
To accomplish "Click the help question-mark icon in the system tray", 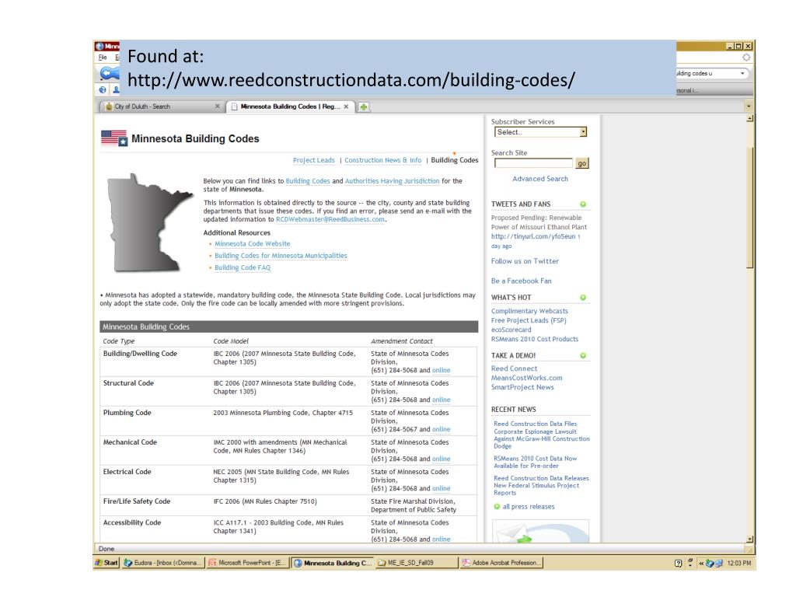I will (x=678, y=563).
